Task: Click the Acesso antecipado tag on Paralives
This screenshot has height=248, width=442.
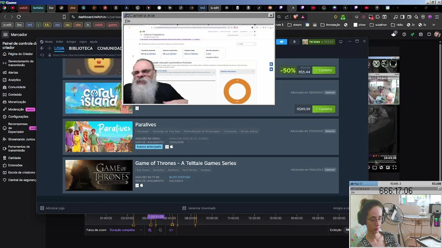Action: pos(149,147)
